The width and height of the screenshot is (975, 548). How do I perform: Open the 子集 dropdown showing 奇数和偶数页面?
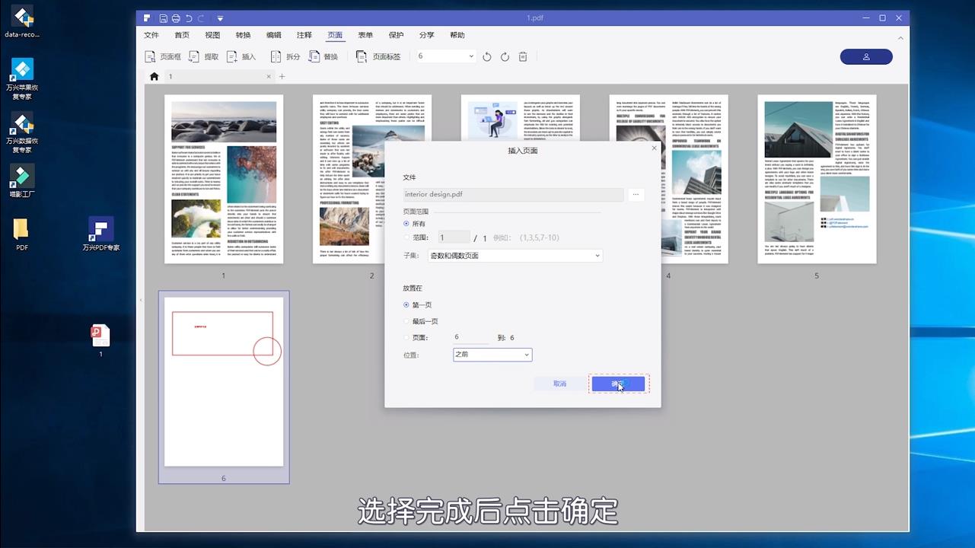(515, 255)
